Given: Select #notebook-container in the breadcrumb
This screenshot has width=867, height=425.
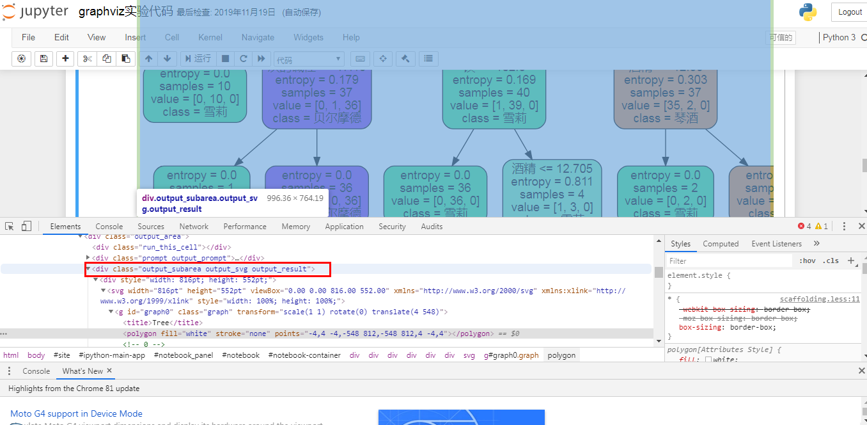Looking at the screenshot, I should [304, 355].
